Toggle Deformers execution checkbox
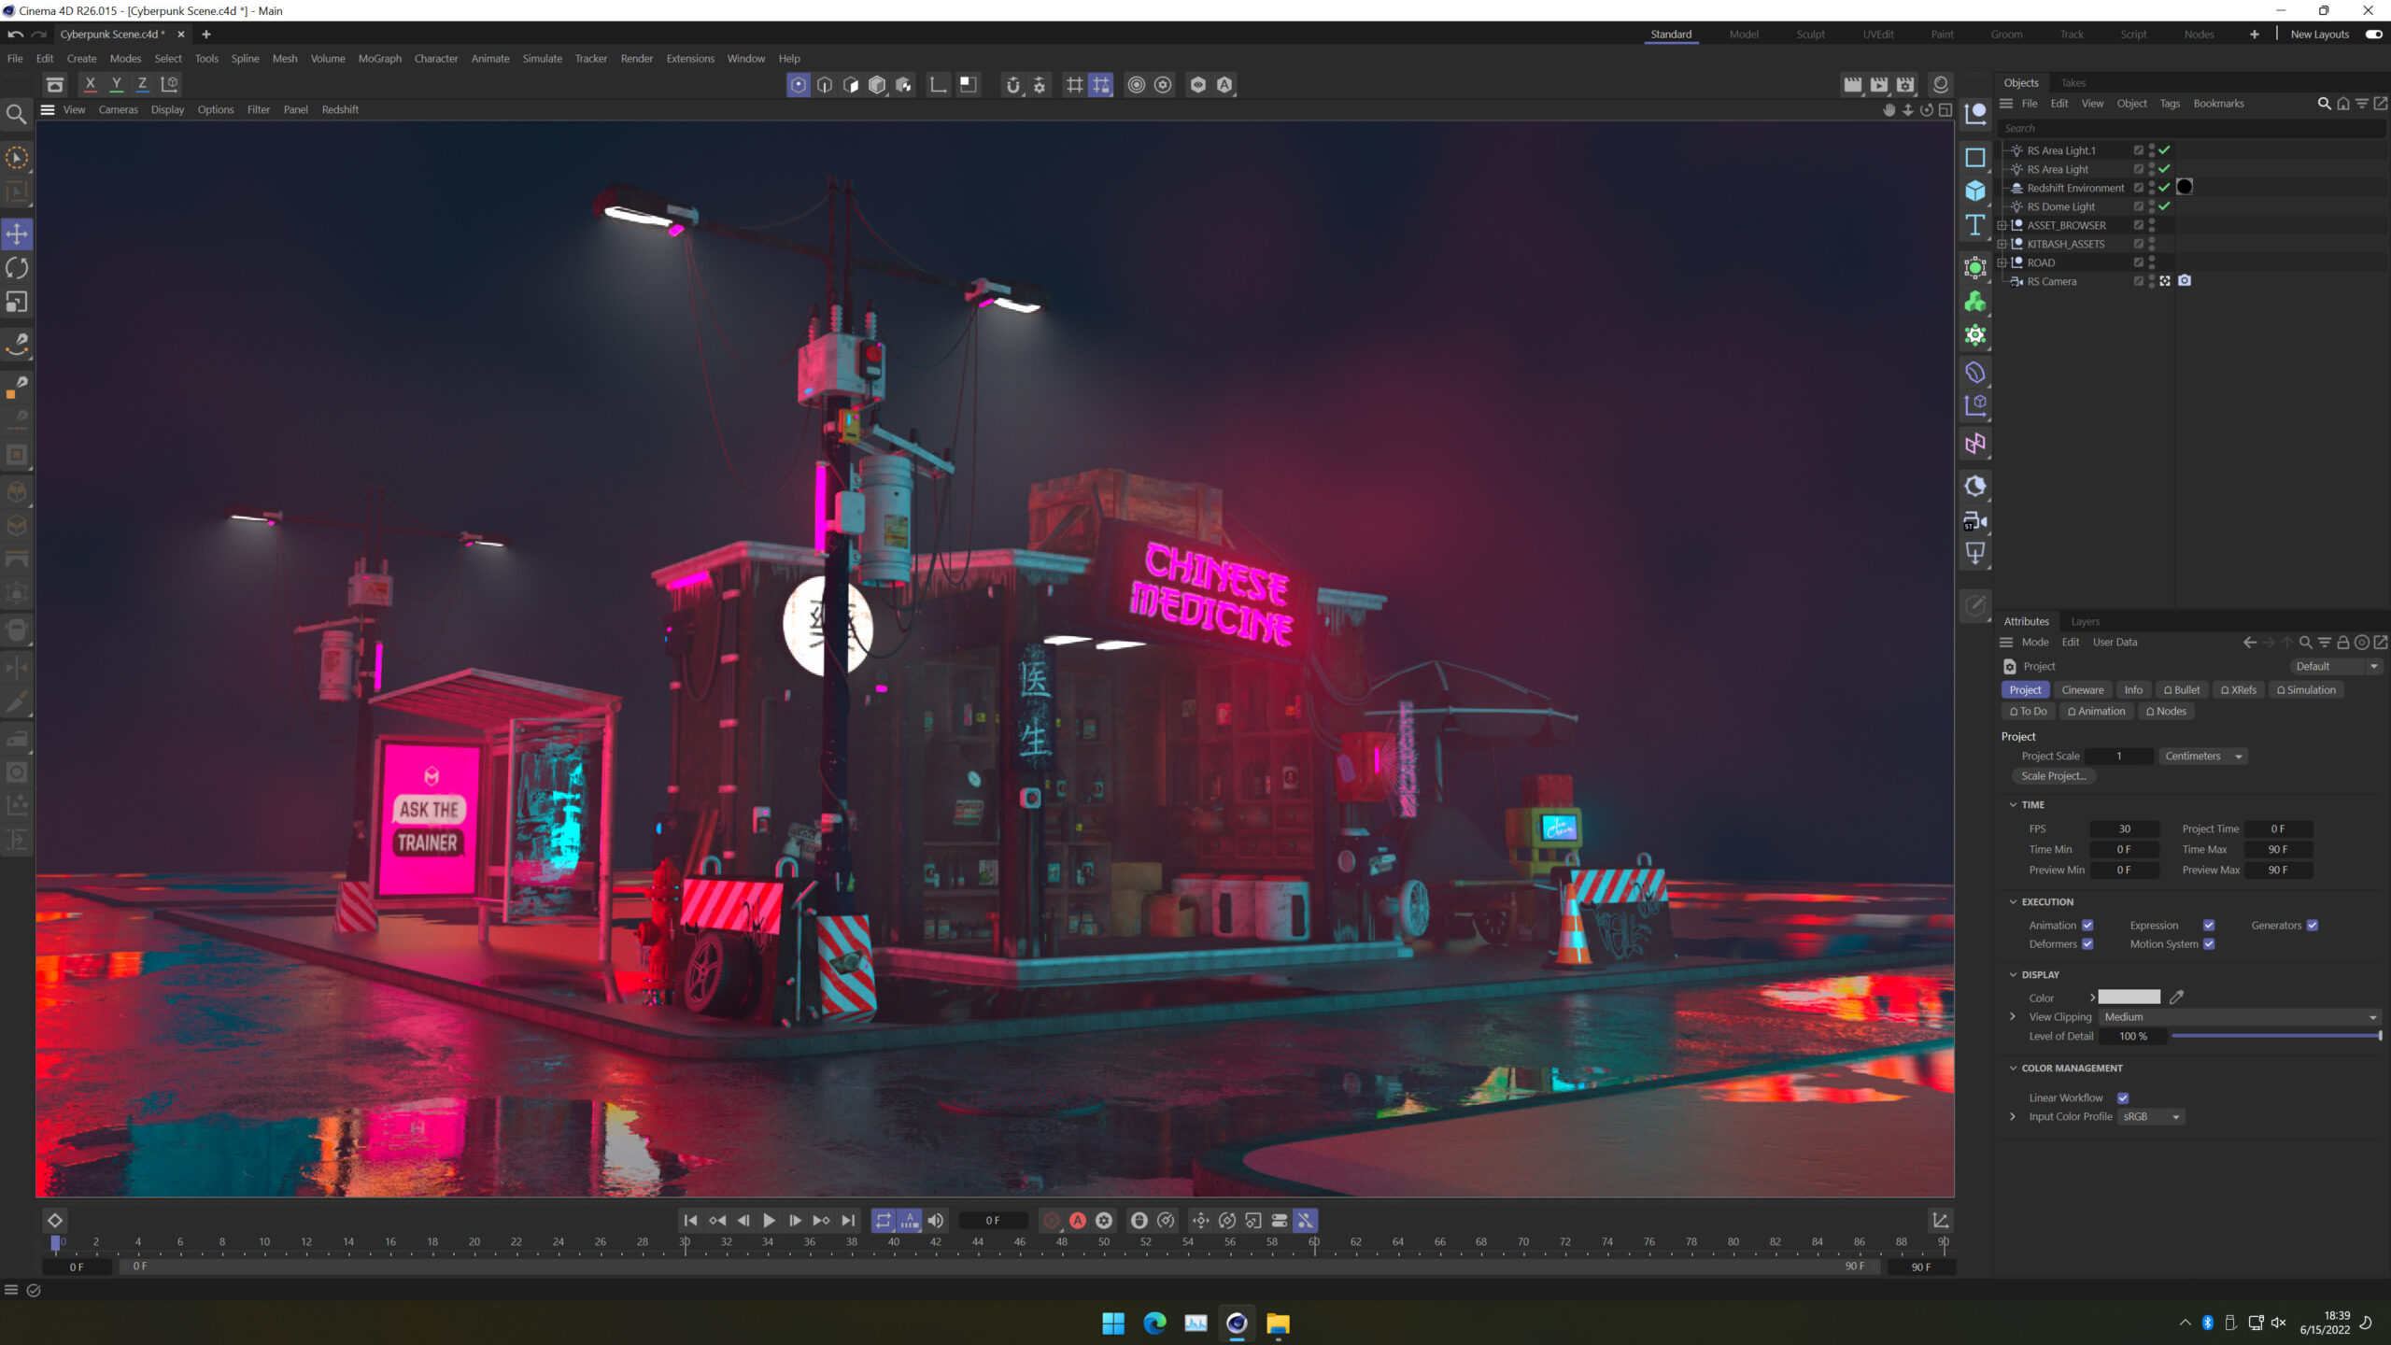Image resolution: width=2391 pixels, height=1345 pixels. (2087, 944)
